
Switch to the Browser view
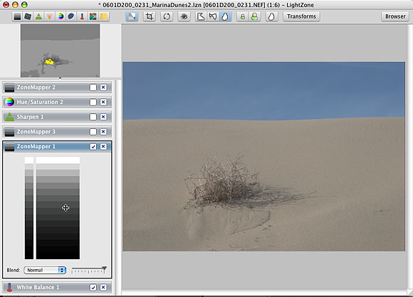pyautogui.click(x=395, y=16)
